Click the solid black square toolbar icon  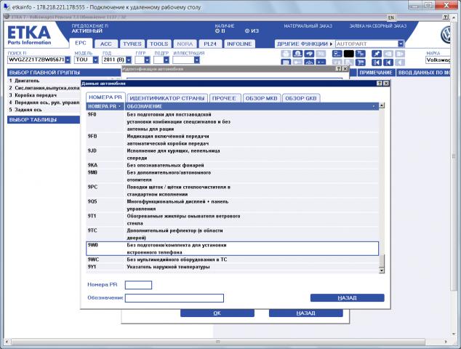[x=349, y=54]
